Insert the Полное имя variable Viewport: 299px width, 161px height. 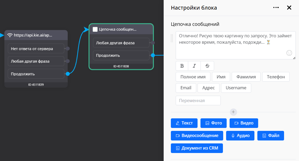point(193,77)
